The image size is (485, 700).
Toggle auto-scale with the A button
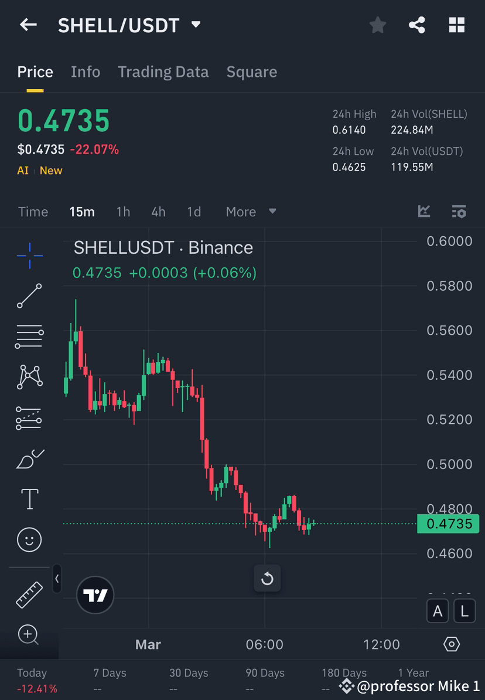(x=438, y=611)
